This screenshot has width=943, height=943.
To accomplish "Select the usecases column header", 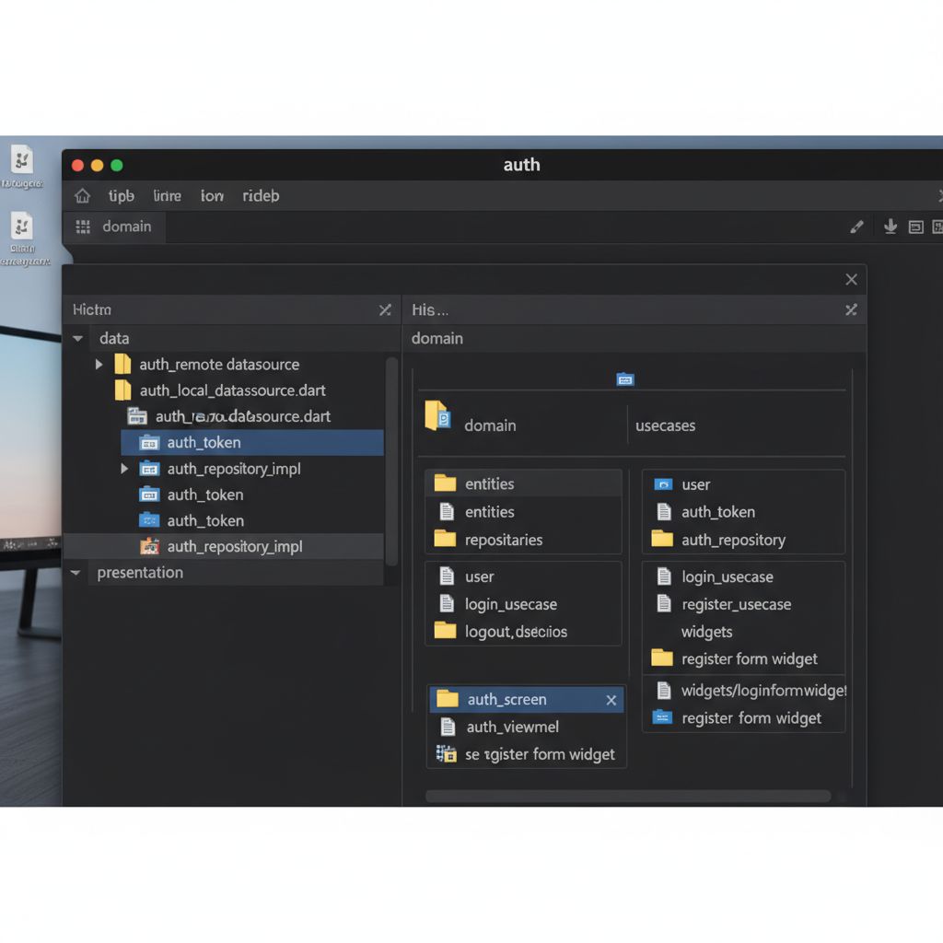I will [x=665, y=425].
